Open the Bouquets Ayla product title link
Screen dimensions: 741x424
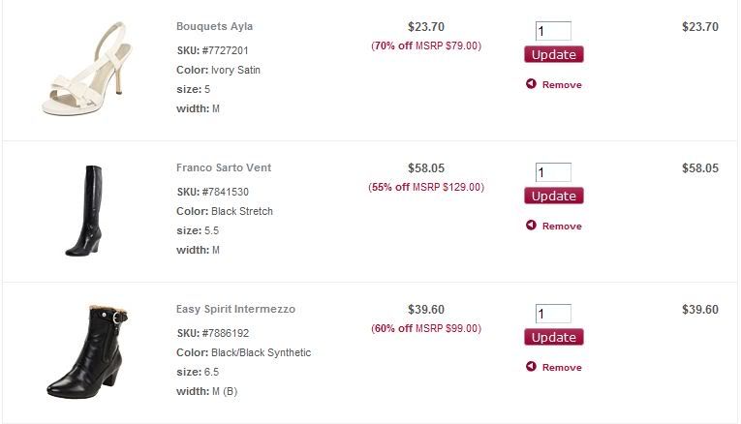[x=214, y=26]
